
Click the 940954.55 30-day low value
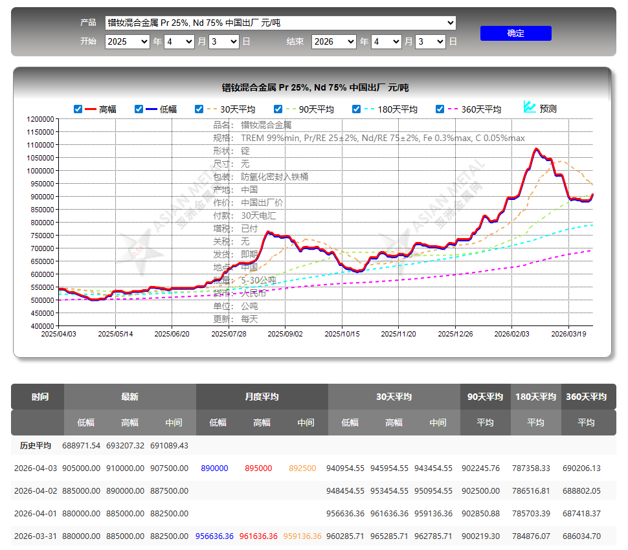point(345,468)
